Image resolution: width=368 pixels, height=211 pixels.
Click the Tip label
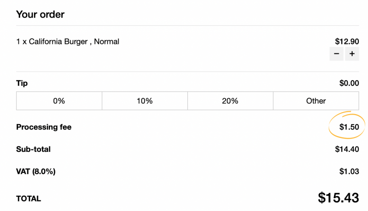pyautogui.click(x=22, y=83)
